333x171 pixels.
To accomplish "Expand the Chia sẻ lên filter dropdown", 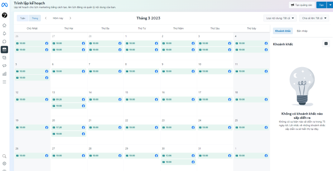I will click(x=315, y=18).
